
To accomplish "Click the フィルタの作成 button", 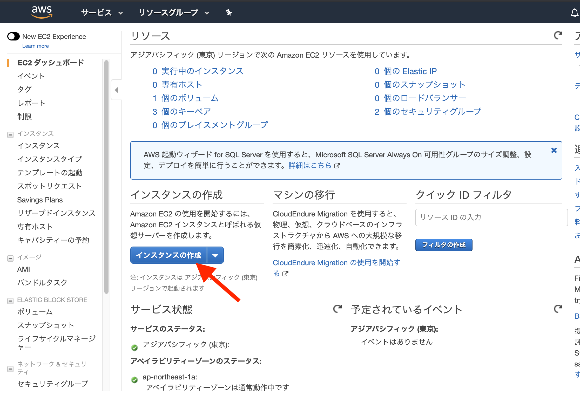I will click(x=444, y=245).
